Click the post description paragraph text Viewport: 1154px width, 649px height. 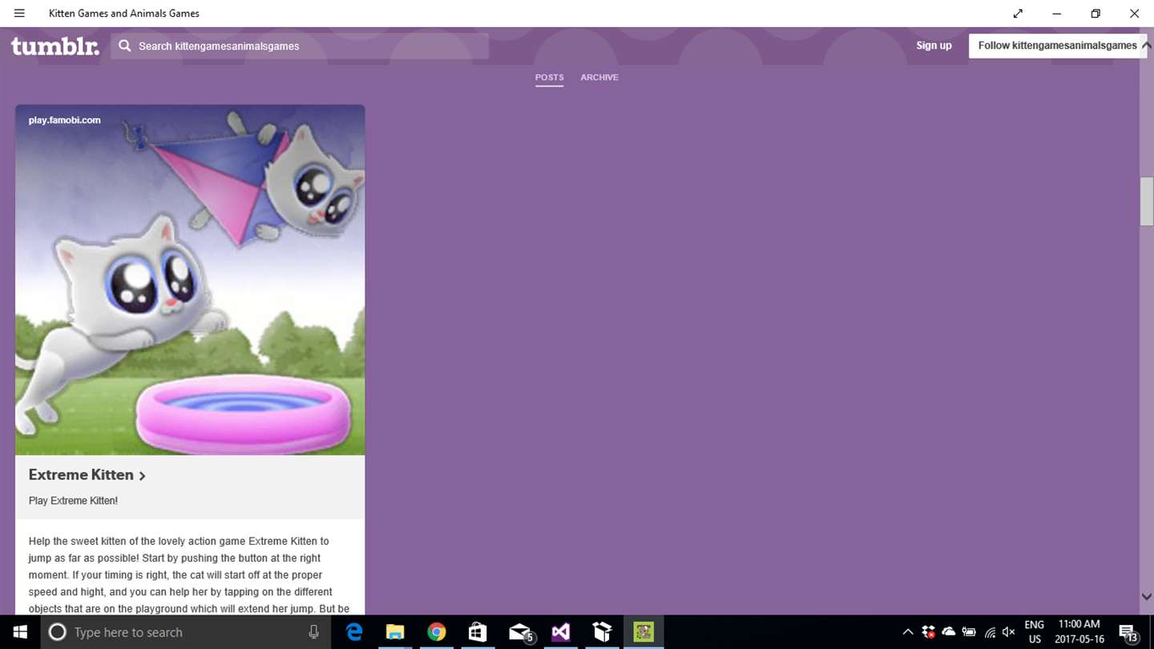(x=190, y=574)
